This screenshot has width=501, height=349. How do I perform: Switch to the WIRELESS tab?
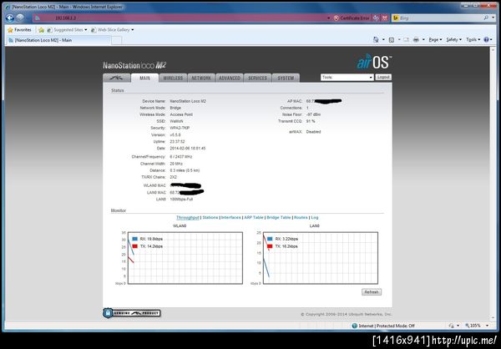pos(173,78)
